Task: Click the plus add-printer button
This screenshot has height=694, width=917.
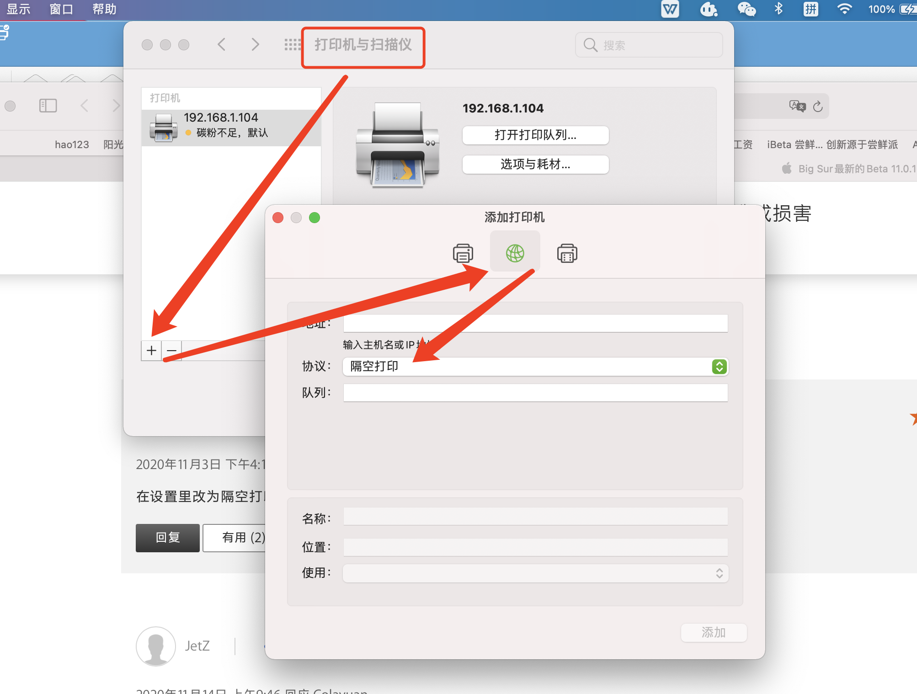Action: (151, 351)
